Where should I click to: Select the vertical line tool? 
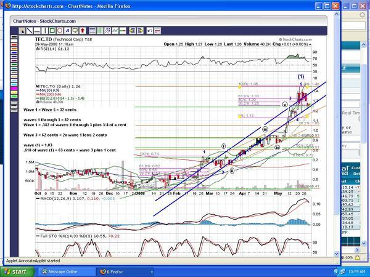[x=44, y=31]
